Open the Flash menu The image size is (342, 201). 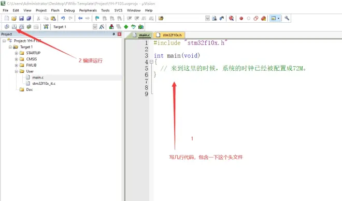55,10
